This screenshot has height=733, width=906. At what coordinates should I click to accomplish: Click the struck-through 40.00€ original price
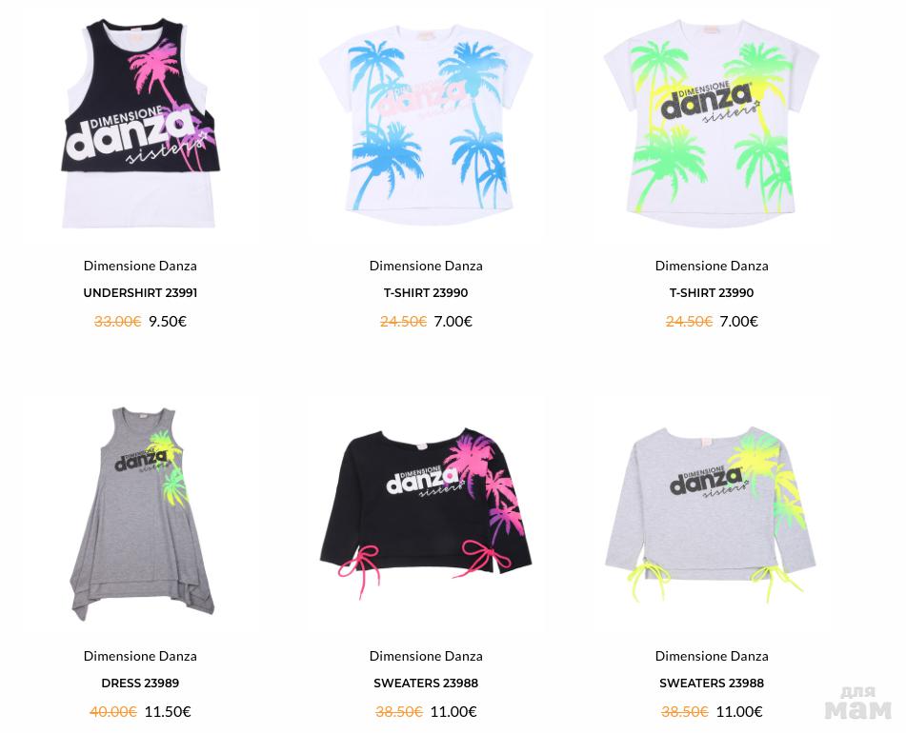(113, 712)
